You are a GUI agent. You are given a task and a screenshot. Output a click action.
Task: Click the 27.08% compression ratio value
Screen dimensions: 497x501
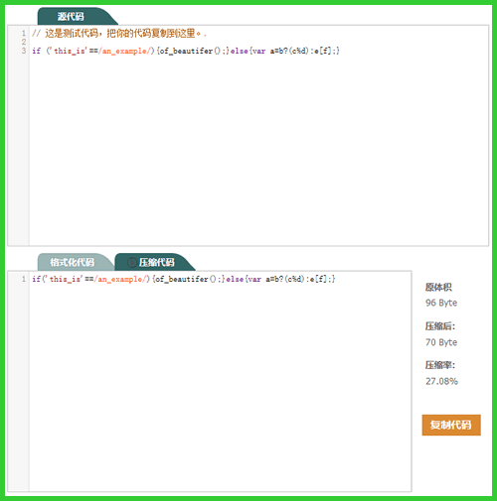(x=441, y=381)
